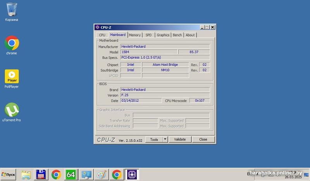
Task: Open the Chrome taskbar icon beside the floppy disk
Action: pyautogui.click(x=56, y=175)
